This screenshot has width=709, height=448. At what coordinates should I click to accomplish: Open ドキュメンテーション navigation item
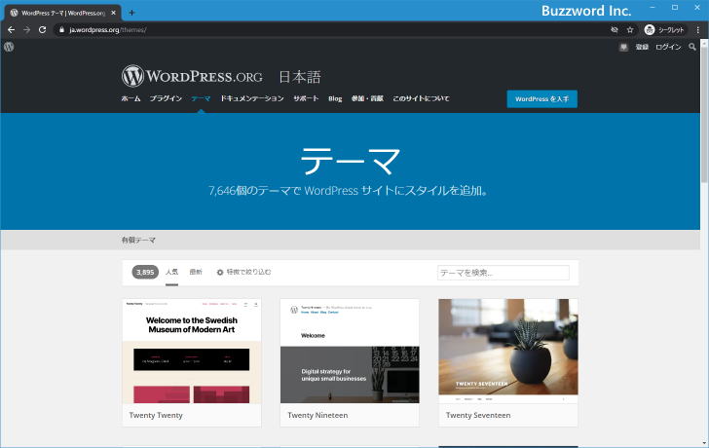(x=252, y=98)
